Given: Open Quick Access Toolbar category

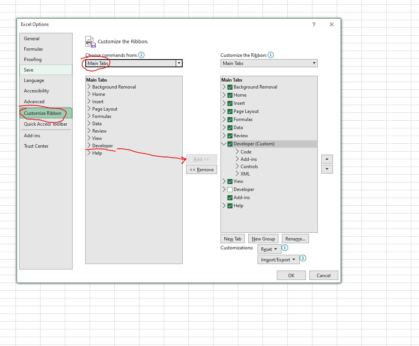Looking at the screenshot, I should 46,124.
